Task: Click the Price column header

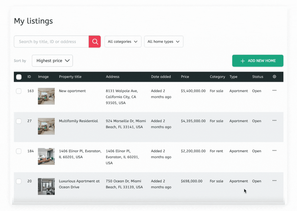Action: click(x=185, y=77)
